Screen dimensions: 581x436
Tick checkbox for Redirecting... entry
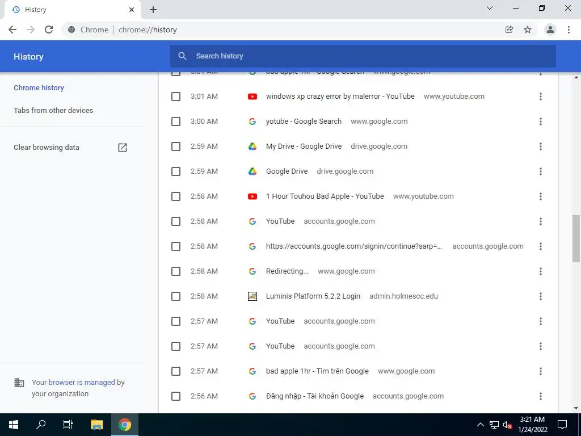coord(176,271)
